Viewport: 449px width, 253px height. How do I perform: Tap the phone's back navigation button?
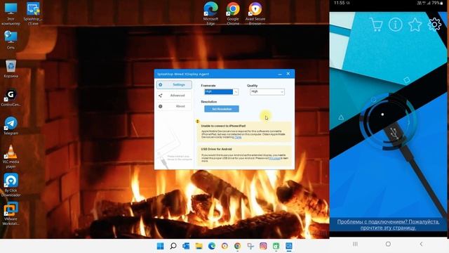point(421,244)
